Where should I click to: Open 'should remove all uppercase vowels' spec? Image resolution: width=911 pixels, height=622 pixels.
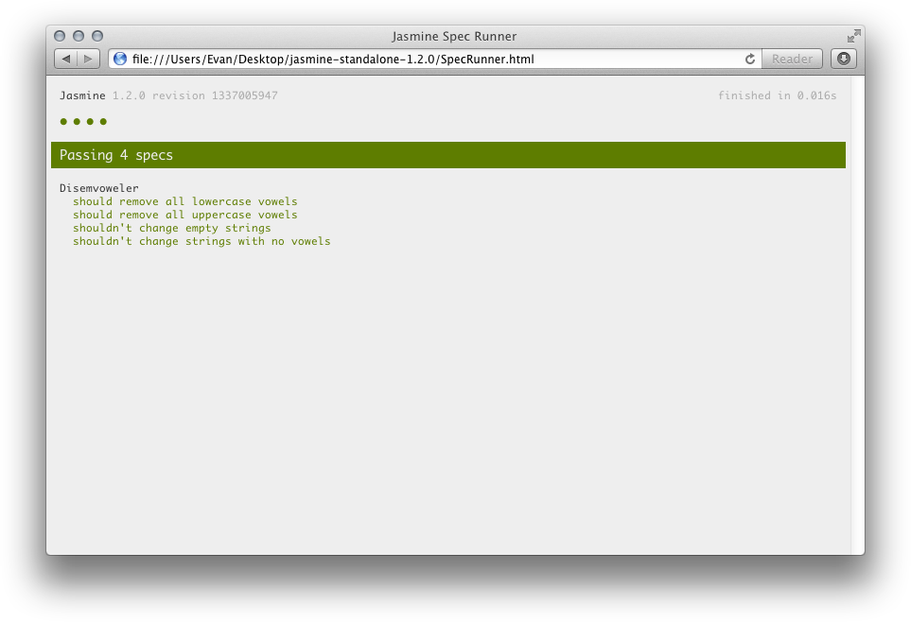(184, 215)
